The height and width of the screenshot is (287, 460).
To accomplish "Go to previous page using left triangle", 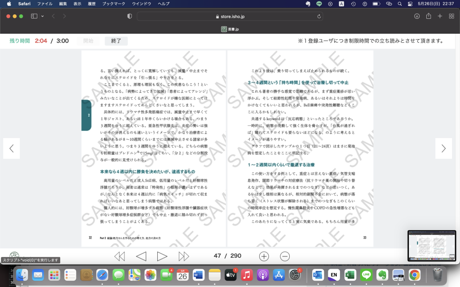I will click(x=141, y=256).
